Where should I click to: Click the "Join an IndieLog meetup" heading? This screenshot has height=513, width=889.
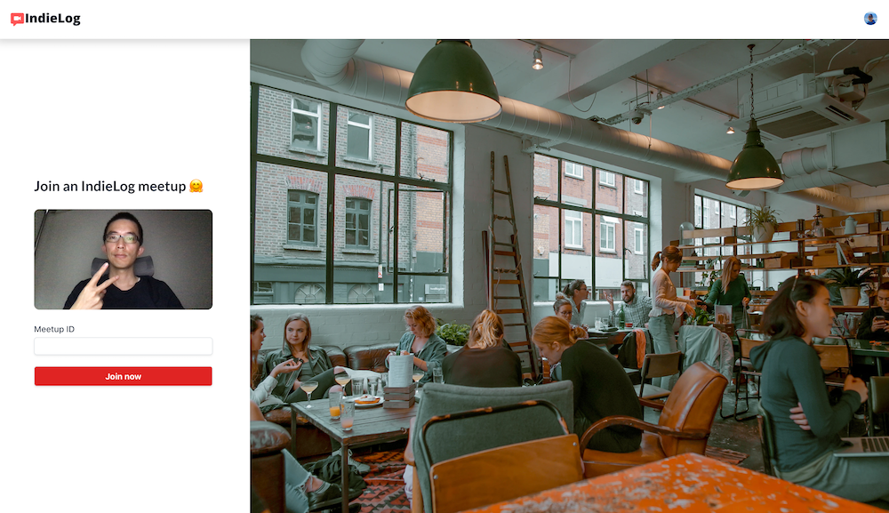(x=110, y=186)
